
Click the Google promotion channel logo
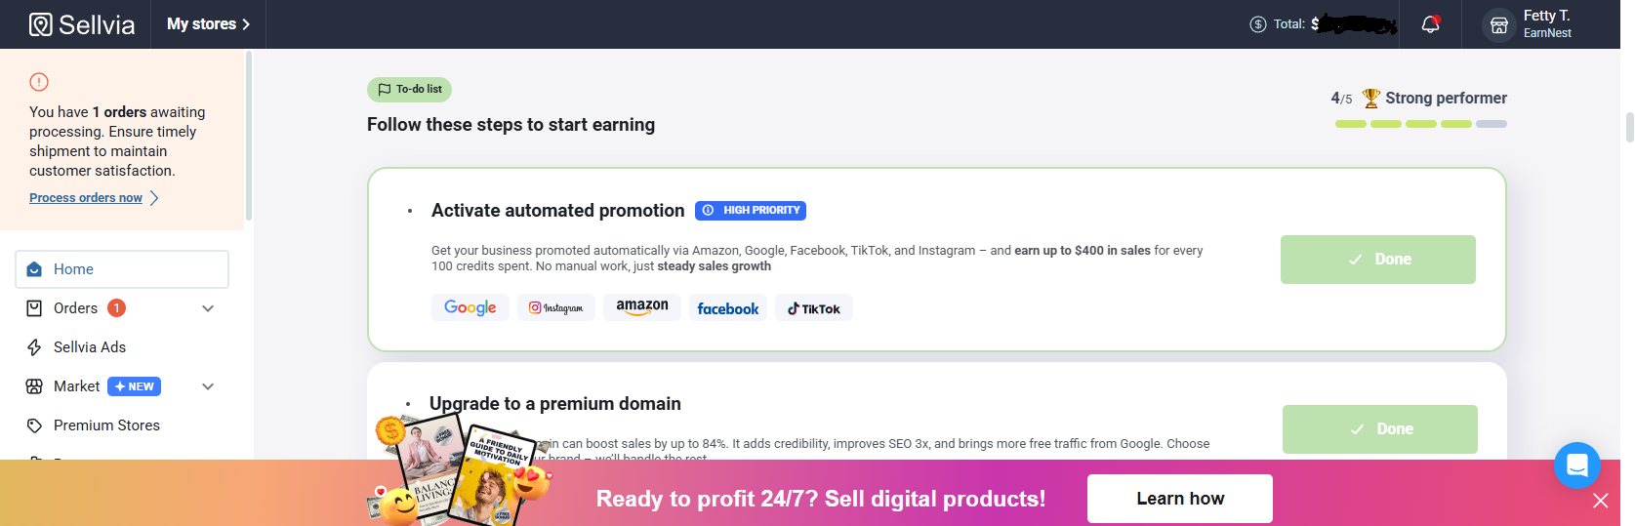(470, 307)
